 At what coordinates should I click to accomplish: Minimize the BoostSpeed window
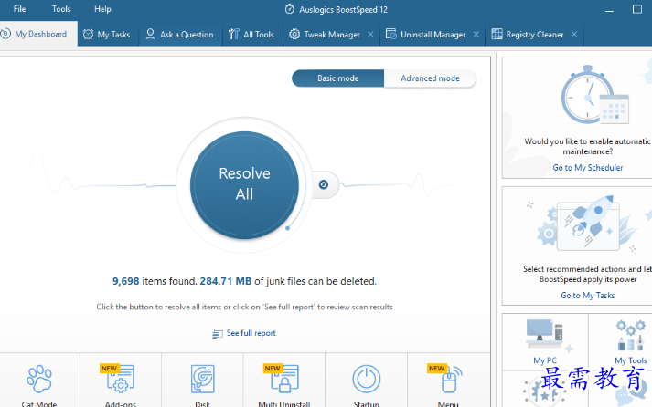pyautogui.click(x=609, y=9)
